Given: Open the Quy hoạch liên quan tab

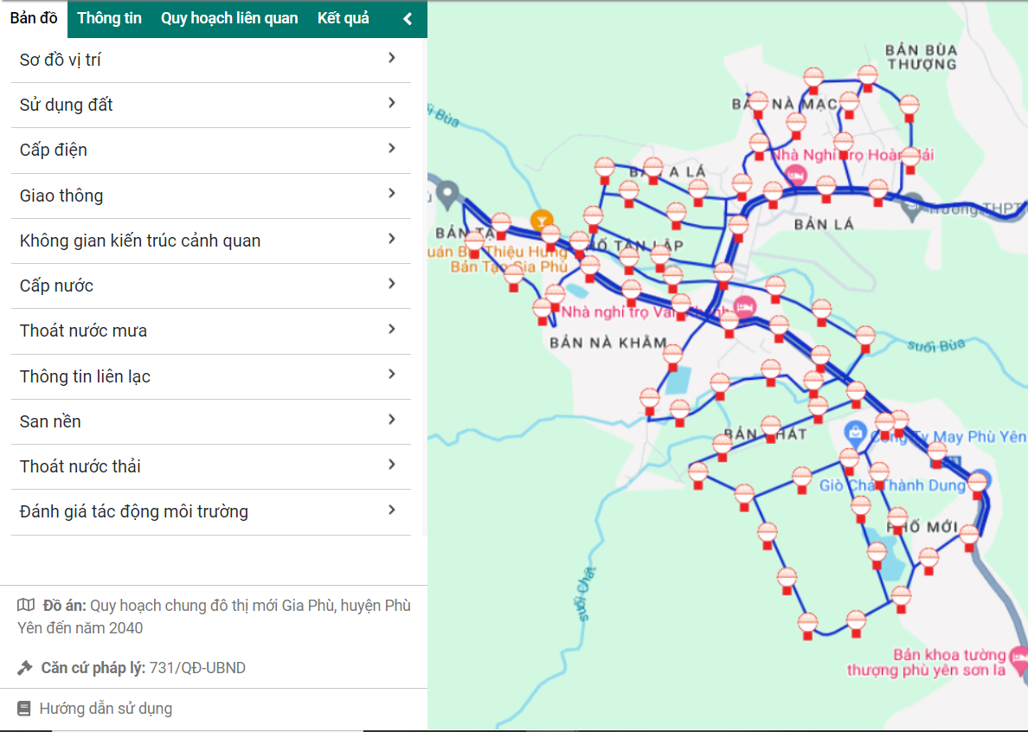Looking at the screenshot, I should click(229, 18).
